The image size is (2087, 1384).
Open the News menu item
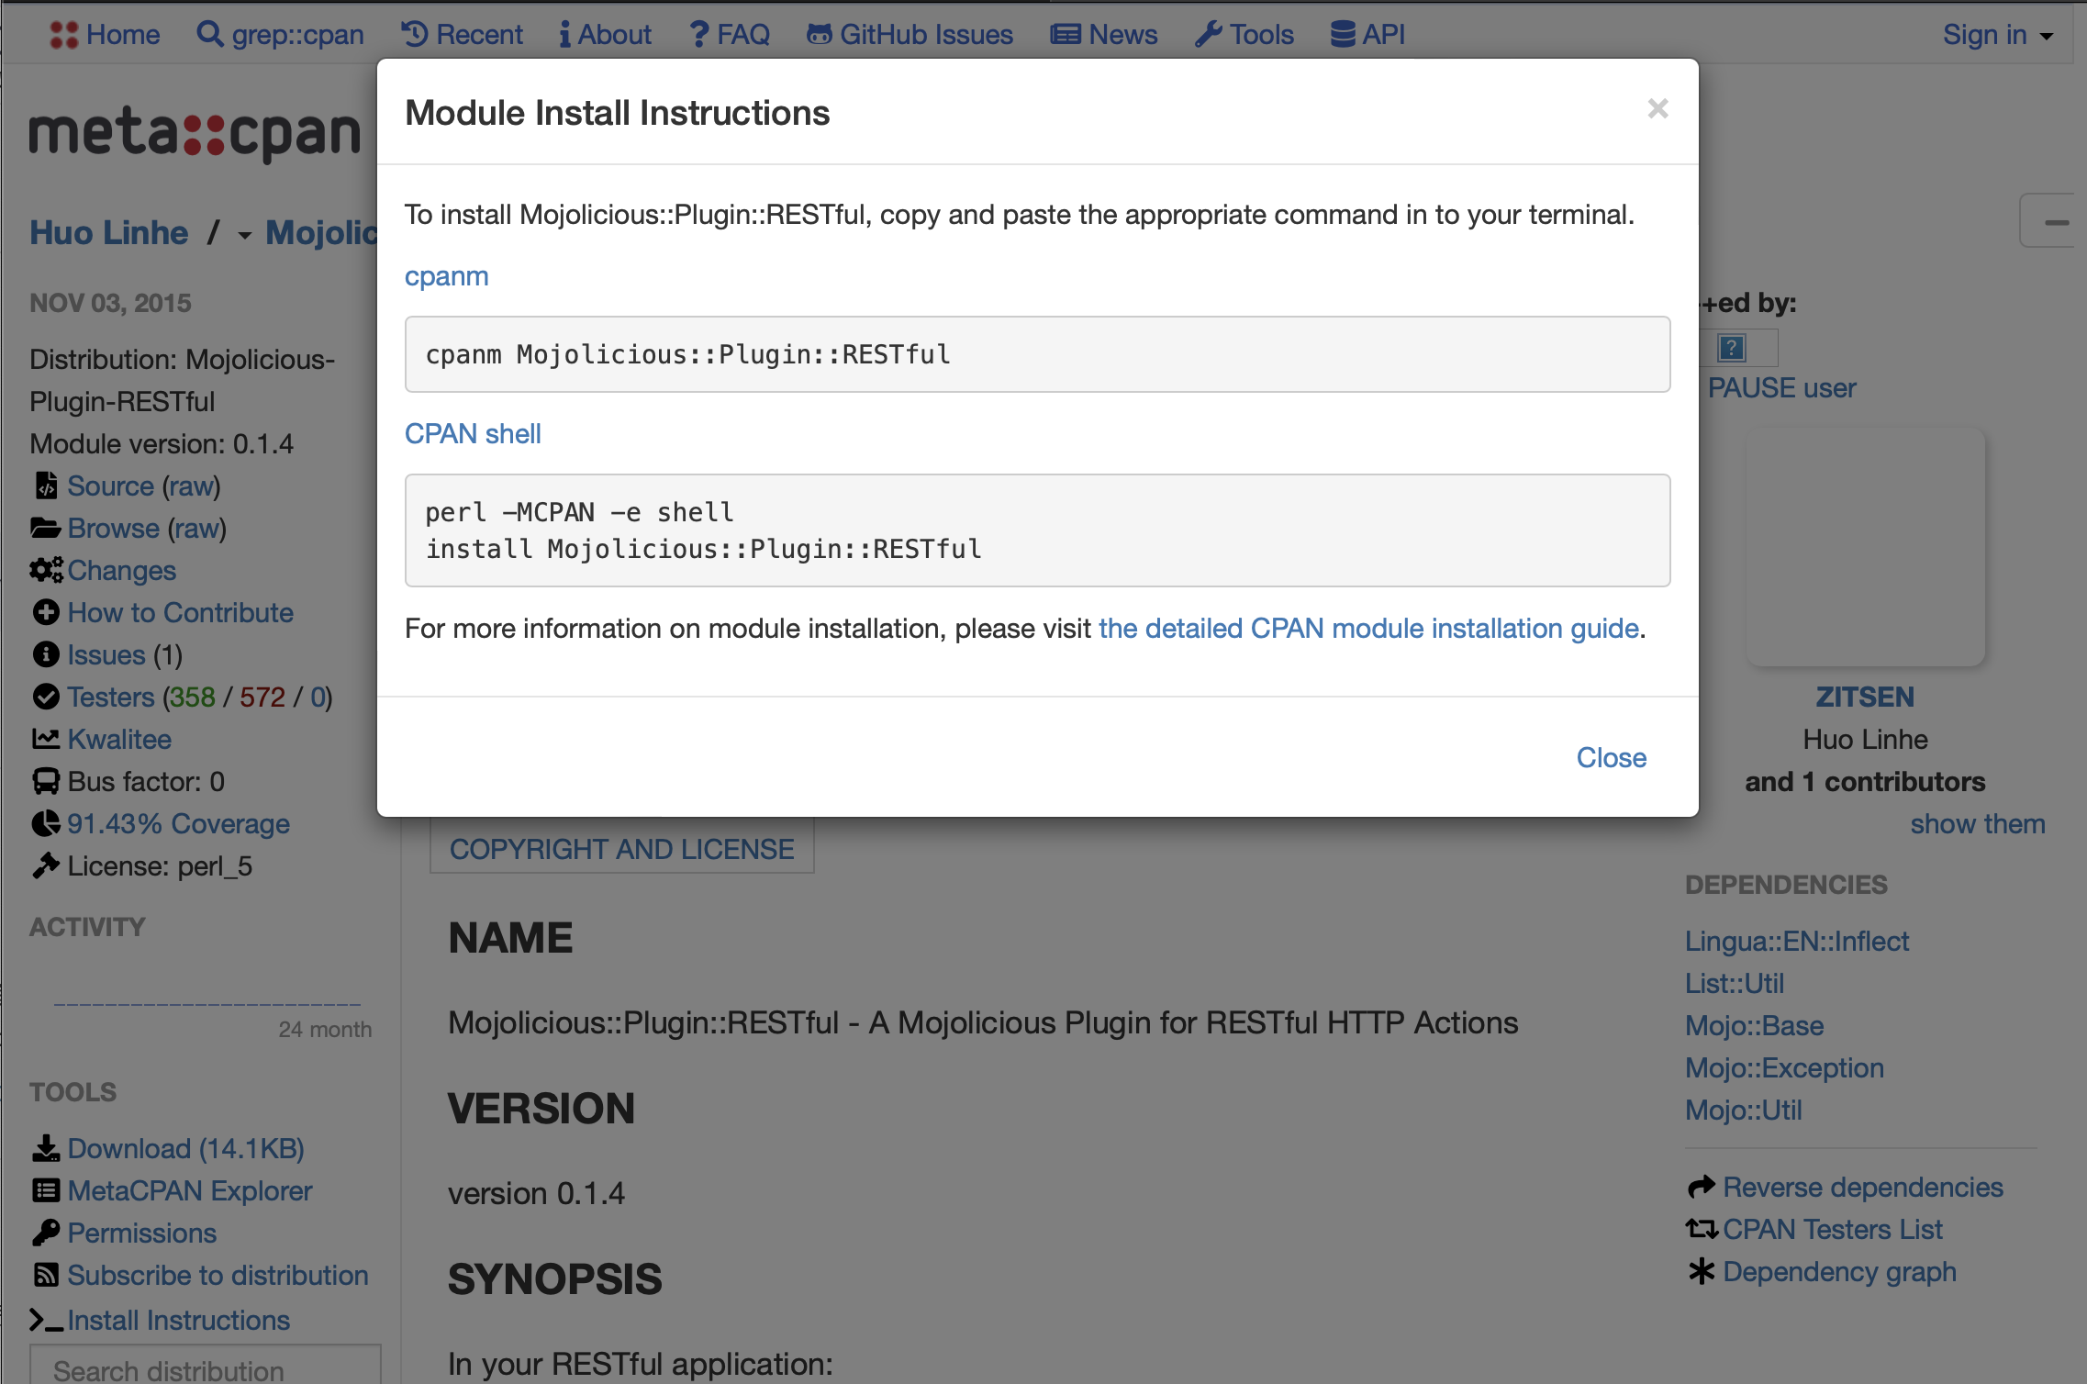coord(1104,35)
